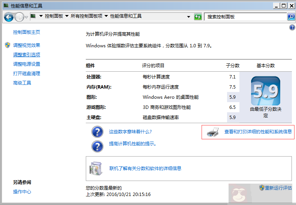Click the printer icon for detailed system info

(x=213, y=132)
